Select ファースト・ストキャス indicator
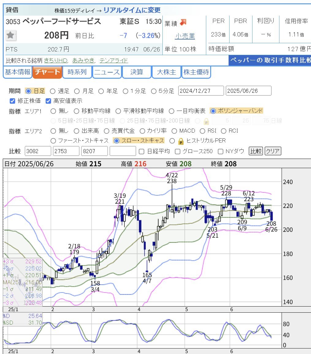This screenshot has width=311, height=354. pos(53,141)
